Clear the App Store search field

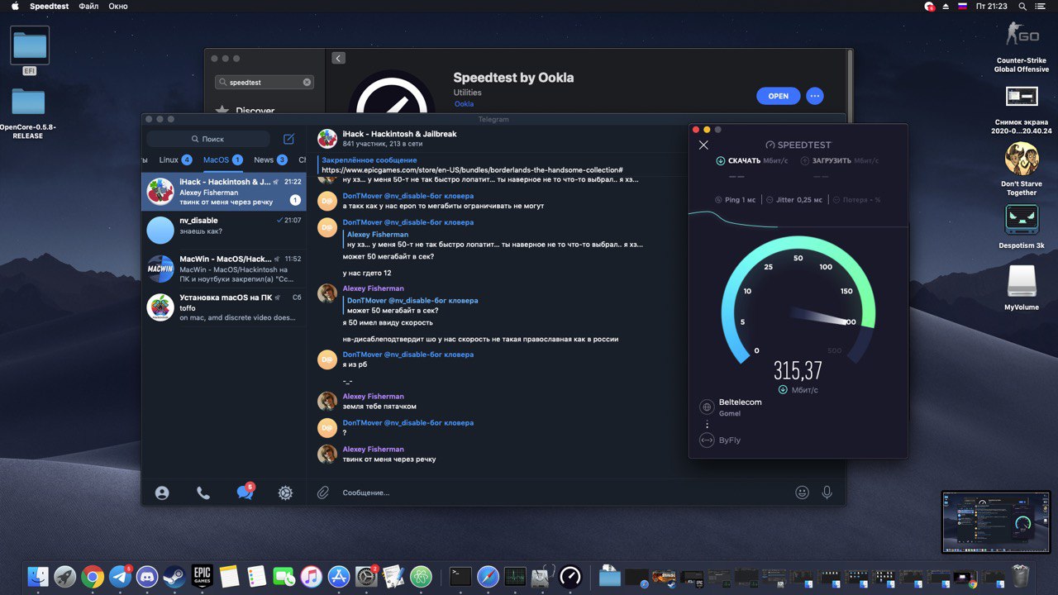coord(307,83)
